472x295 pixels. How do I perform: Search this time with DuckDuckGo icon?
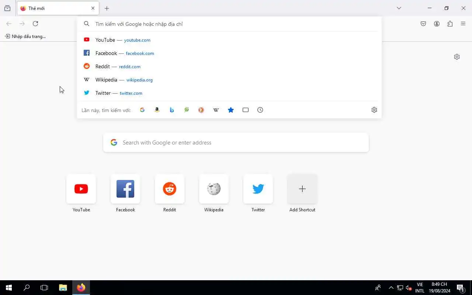201,110
